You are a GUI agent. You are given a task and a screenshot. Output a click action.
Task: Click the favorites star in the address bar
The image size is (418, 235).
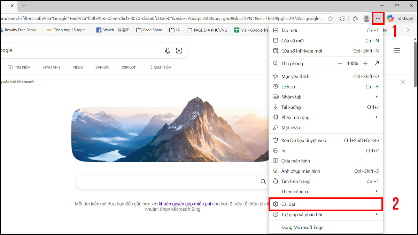click(330, 18)
